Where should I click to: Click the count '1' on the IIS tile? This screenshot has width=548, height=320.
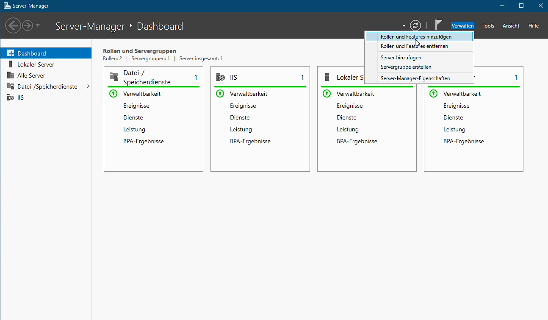pos(302,78)
